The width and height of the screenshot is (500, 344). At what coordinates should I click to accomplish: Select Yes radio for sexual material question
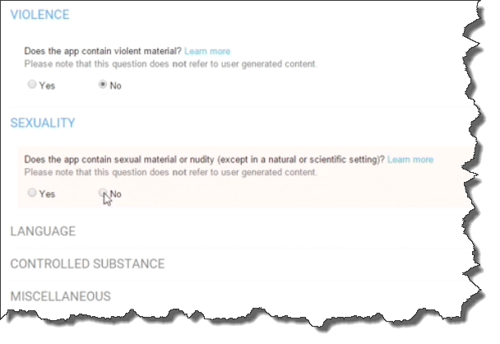coord(31,193)
